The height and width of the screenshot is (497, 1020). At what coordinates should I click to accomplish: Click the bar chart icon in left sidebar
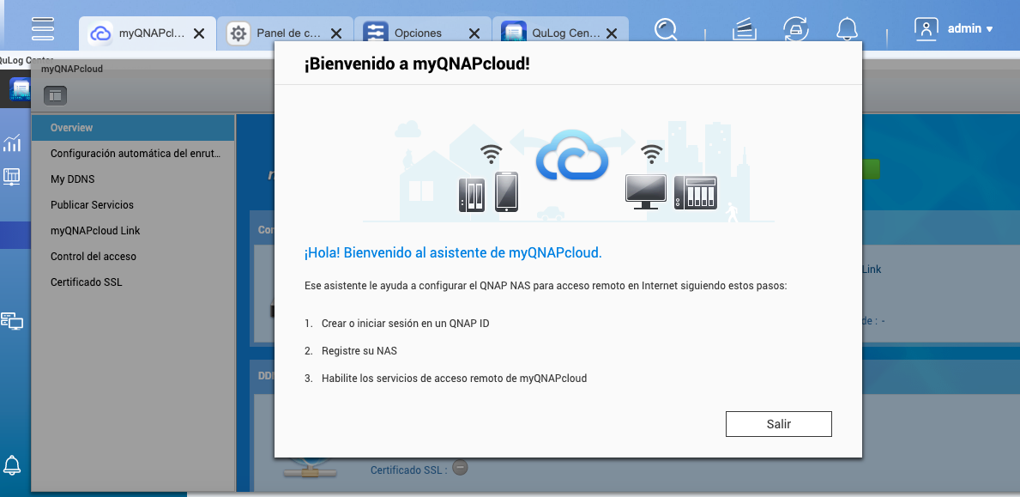(x=12, y=142)
